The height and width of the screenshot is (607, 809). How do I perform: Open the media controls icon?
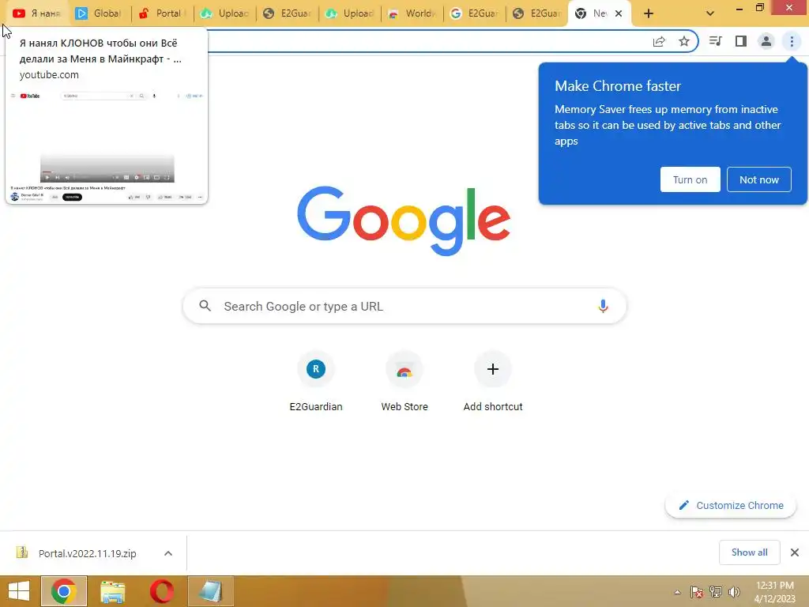pyautogui.click(x=716, y=41)
